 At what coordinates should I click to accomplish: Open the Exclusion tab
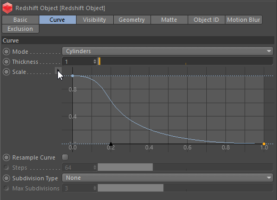(20, 29)
